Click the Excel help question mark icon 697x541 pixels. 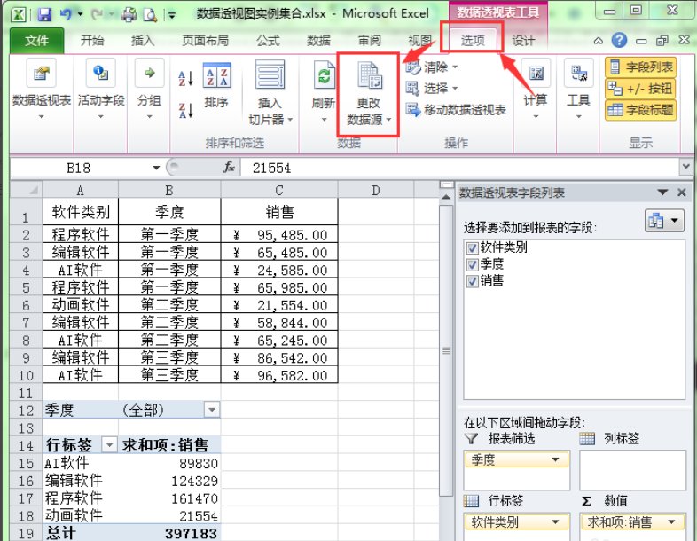(x=619, y=41)
